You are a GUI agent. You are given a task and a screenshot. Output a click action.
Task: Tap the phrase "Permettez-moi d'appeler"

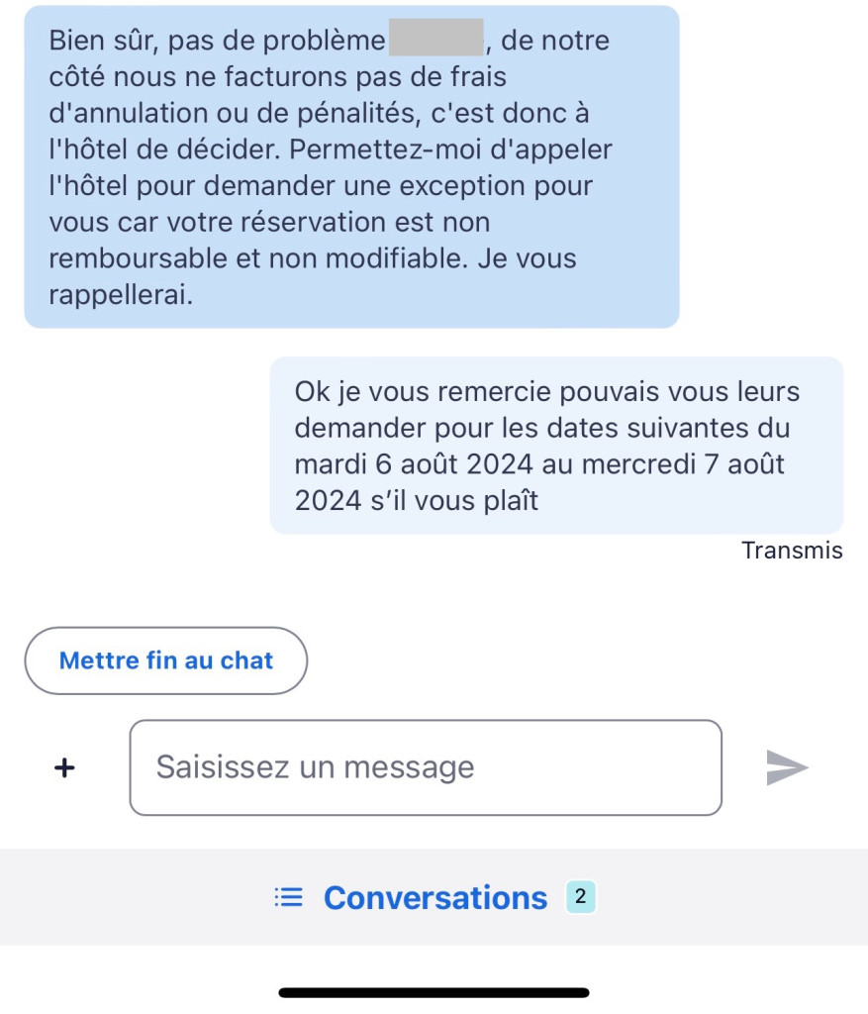tap(450, 150)
